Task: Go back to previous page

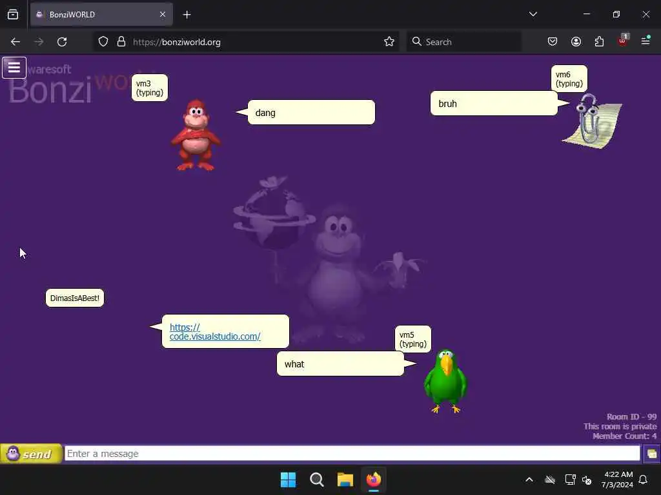Action: coord(15,42)
